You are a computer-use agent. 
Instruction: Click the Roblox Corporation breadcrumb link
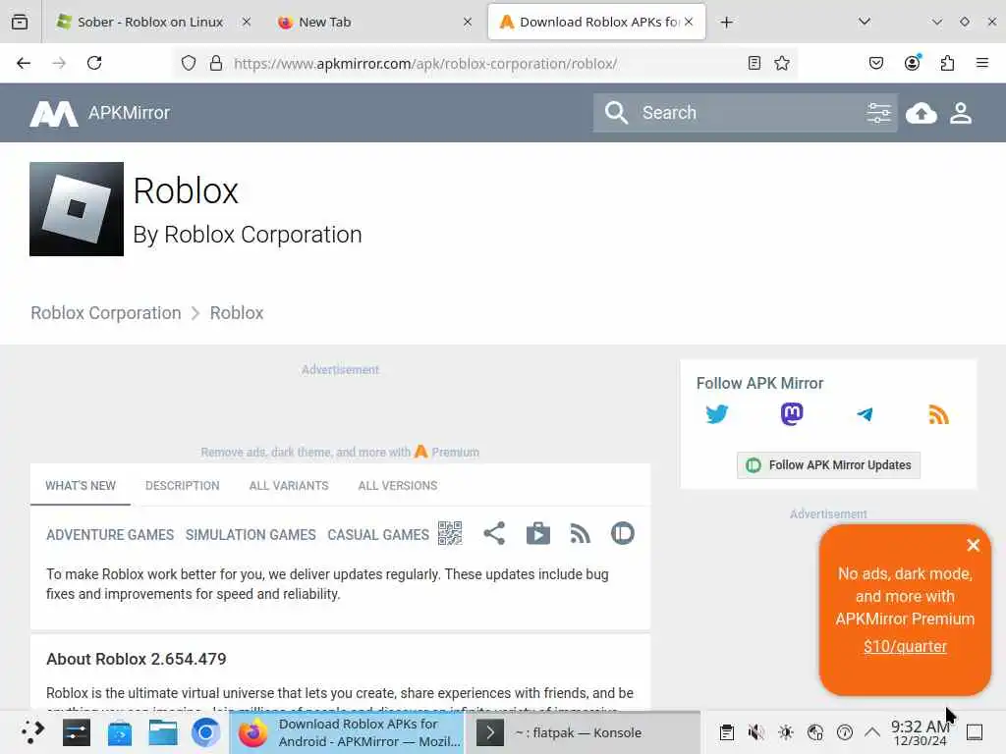pyautogui.click(x=106, y=313)
